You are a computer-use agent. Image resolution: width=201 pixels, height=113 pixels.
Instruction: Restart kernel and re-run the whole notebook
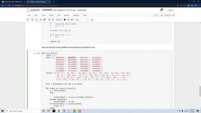click(72, 20)
